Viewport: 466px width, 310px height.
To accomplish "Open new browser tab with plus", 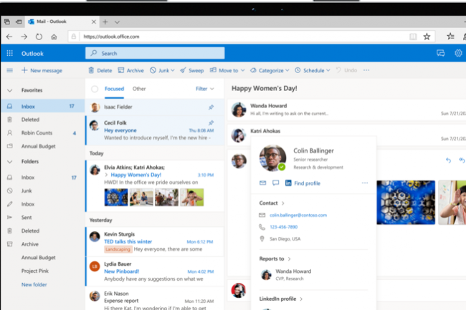I will click(x=105, y=21).
